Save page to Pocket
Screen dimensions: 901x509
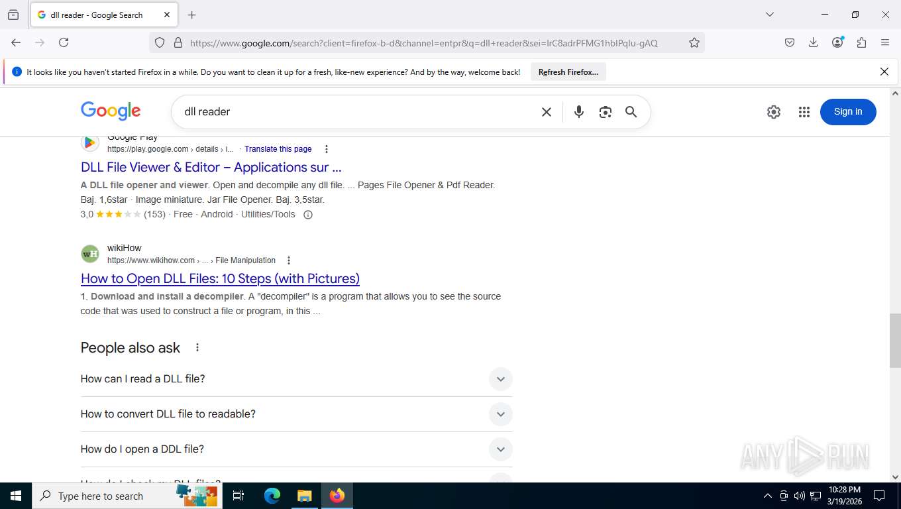[790, 42]
